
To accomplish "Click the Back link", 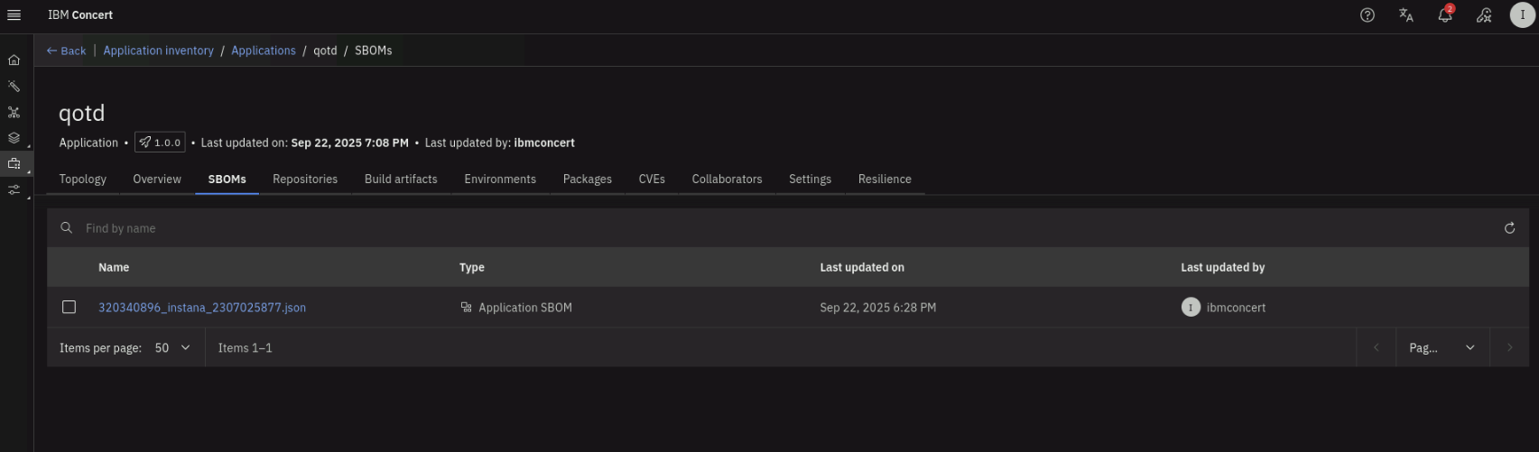I will [x=66, y=51].
